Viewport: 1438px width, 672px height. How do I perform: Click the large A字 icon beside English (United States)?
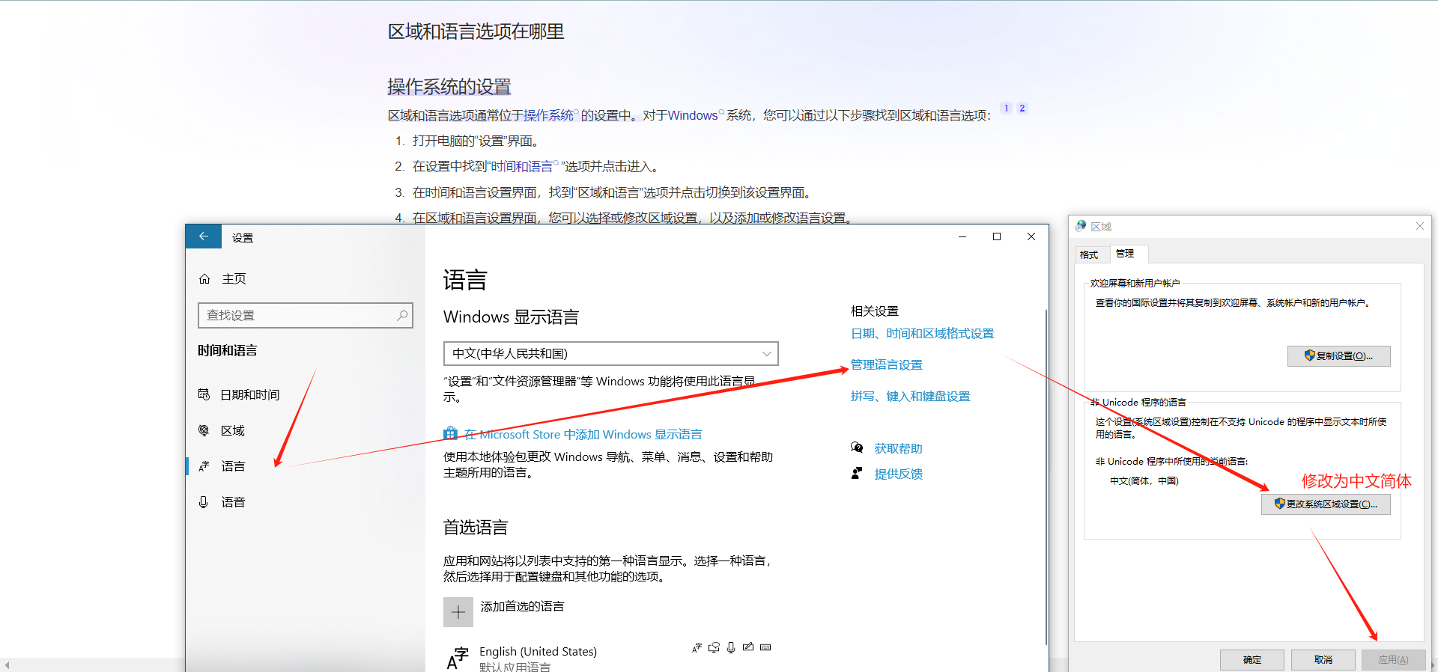tap(457, 658)
